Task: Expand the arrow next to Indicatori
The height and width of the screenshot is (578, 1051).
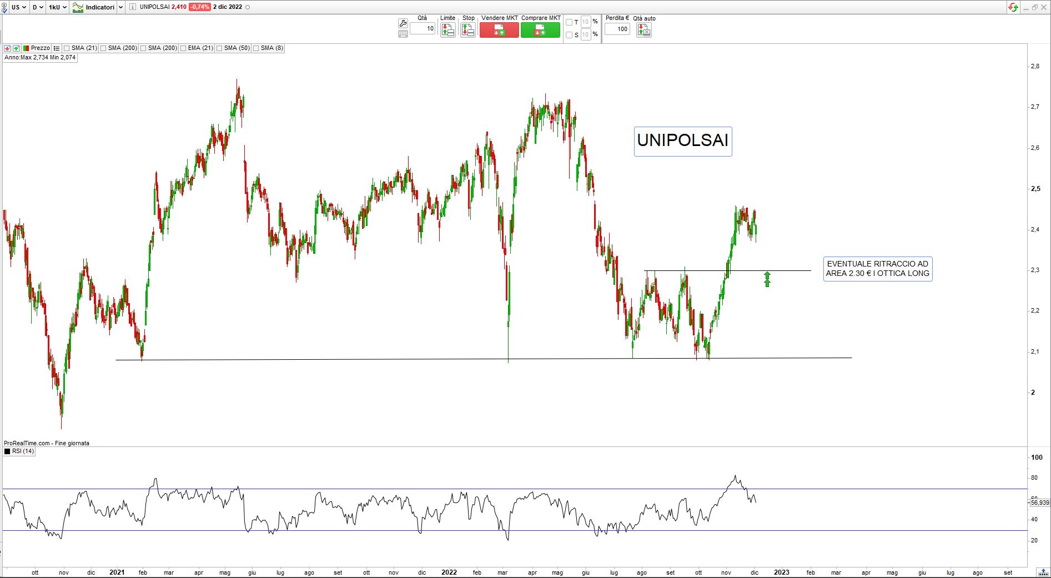Action: [x=121, y=7]
